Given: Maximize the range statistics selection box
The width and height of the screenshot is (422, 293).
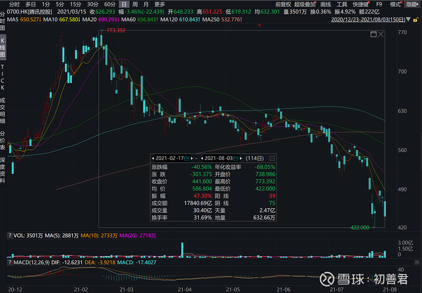Looking at the screenshot, I should [373, 34].
